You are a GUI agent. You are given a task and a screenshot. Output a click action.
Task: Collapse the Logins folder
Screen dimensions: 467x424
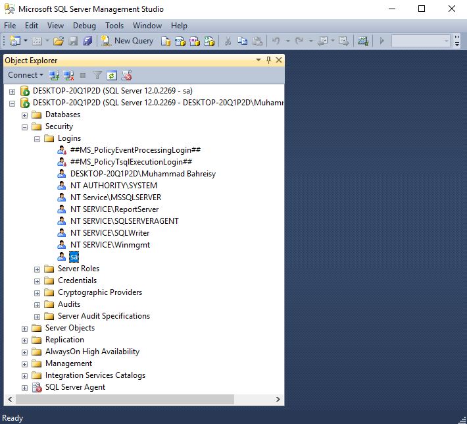tap(37, 139)
